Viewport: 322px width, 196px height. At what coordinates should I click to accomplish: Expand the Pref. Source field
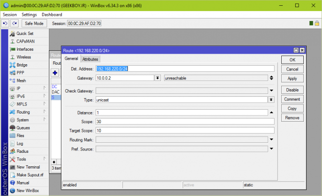point(272,149)
